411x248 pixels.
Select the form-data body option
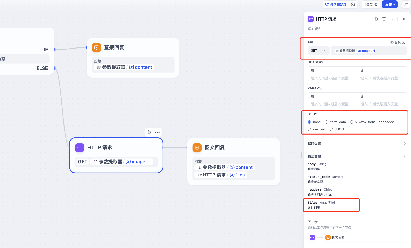(x=327, y=122)
